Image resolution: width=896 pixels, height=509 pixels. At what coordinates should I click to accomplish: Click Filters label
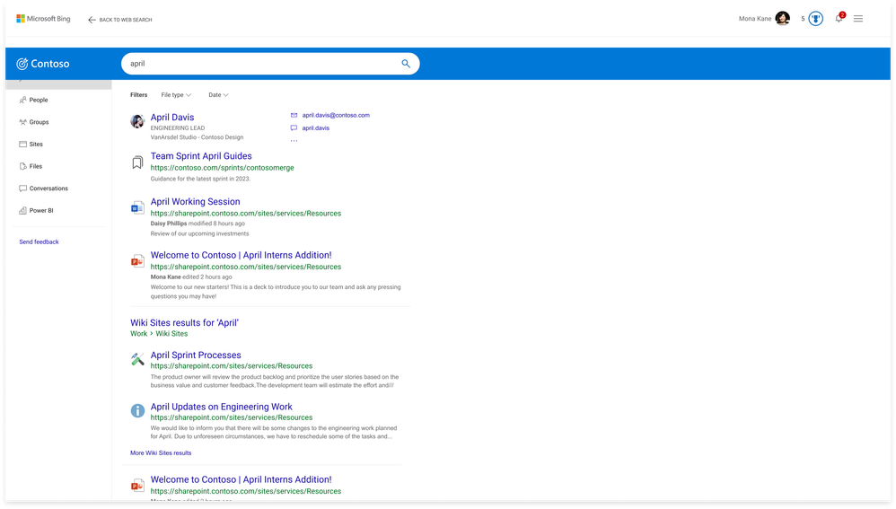click(139, 95)
